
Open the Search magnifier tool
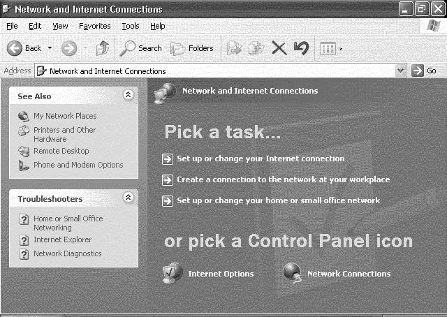point(127,48)
